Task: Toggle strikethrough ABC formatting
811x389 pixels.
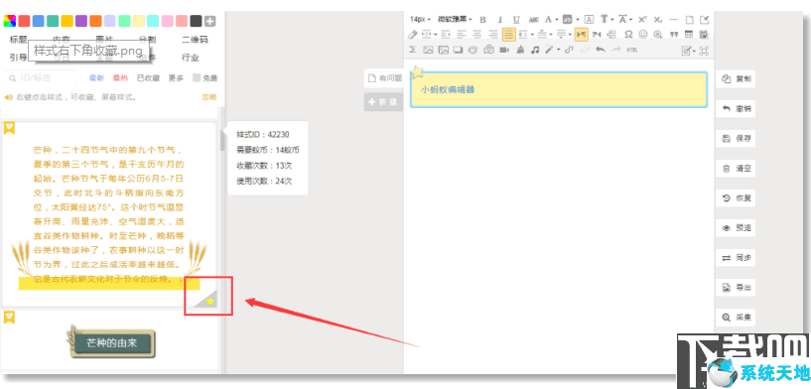Action: click(534, 20)
